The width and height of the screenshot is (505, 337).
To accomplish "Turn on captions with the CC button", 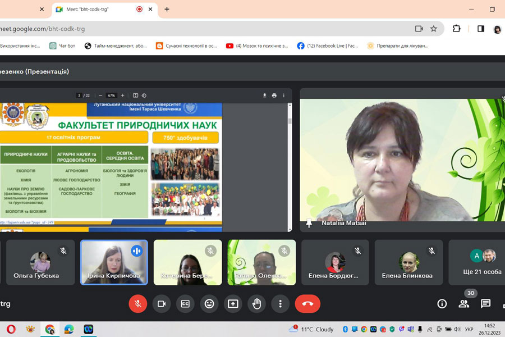I will click(185, 304).
